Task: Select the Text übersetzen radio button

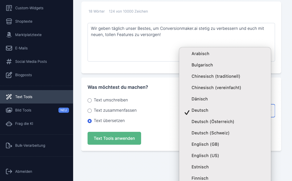Action: 90,121
